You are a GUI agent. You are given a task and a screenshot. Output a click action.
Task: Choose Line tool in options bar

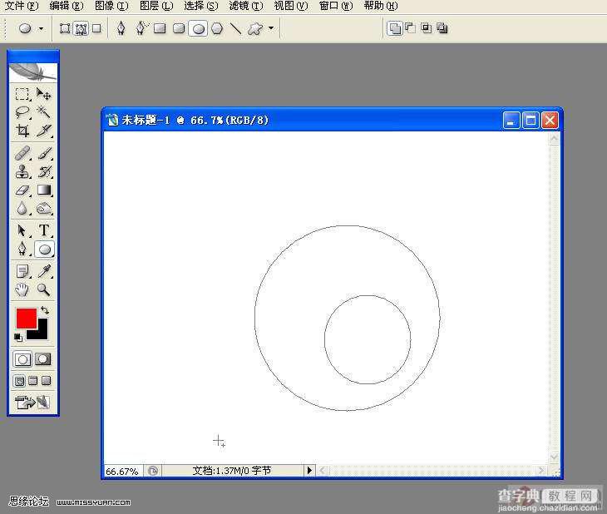click(x=236, y=28)
